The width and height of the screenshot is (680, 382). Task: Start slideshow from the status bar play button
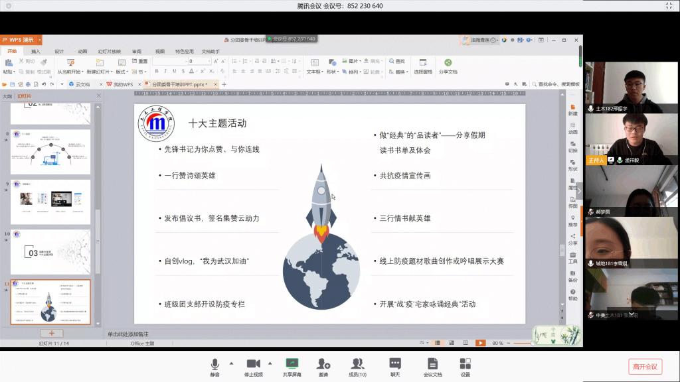[x=480, y=343]
